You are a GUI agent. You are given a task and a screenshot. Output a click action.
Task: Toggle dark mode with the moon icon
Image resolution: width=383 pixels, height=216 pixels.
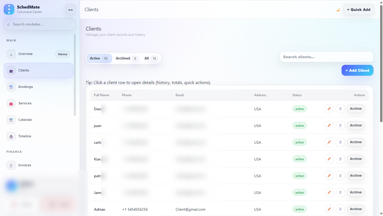338,10
